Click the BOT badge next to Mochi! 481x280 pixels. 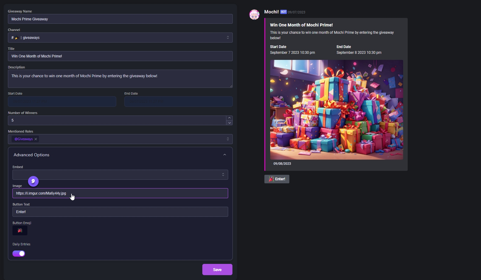coord(284,12)
